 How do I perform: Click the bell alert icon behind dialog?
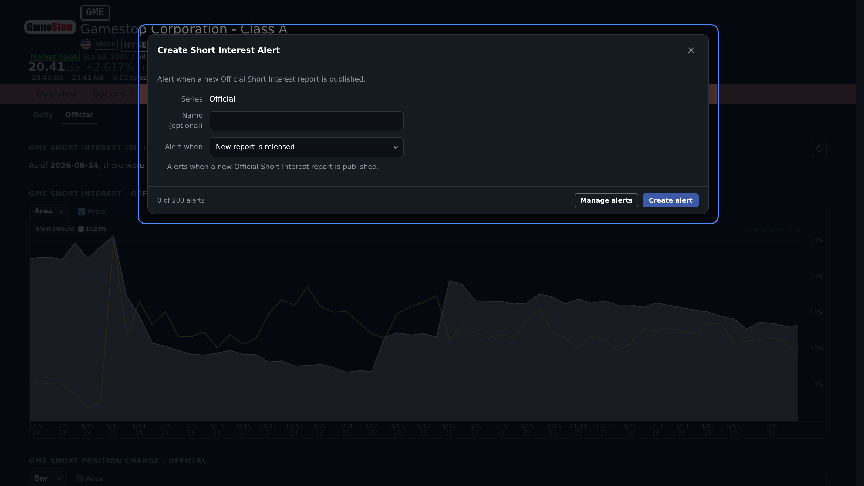coord(819,148)
